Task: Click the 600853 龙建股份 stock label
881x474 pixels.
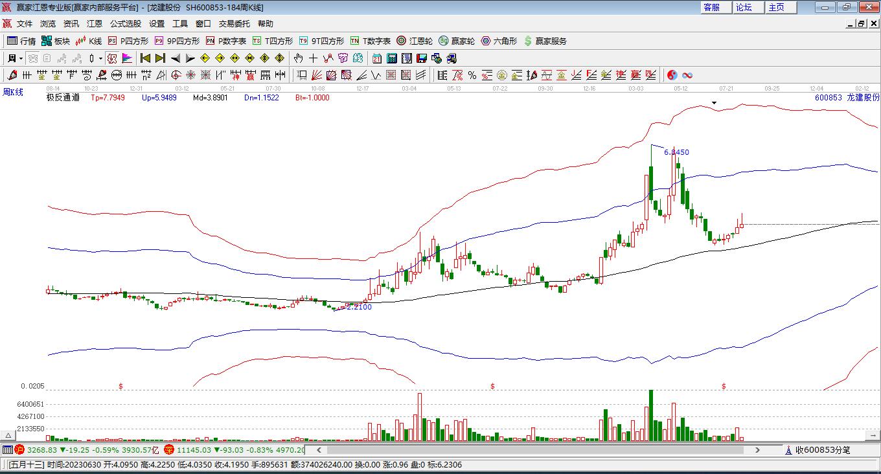Action: [x=847, y=98]
